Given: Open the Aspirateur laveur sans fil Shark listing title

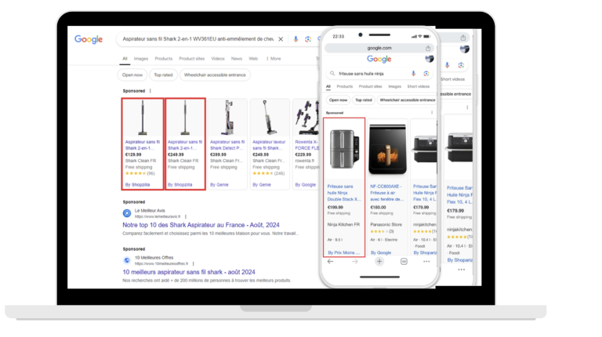Looking at the screenshot, I should click(x=269, y=145).
